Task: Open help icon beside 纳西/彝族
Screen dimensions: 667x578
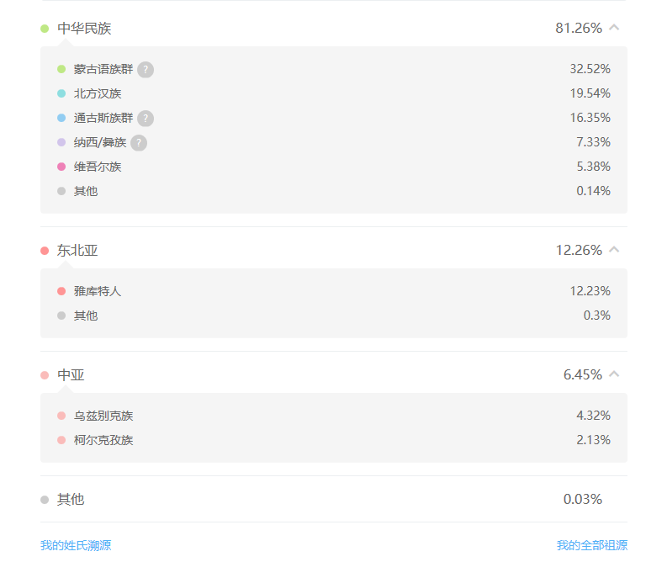Action: 139,143
